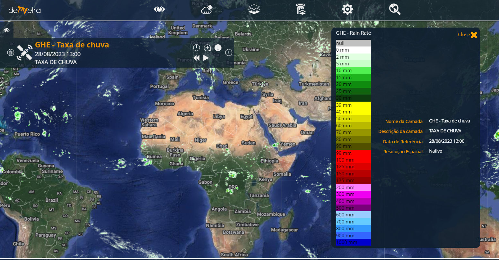Click the Saudi Arabia label on the map

[x=282, y=125]
